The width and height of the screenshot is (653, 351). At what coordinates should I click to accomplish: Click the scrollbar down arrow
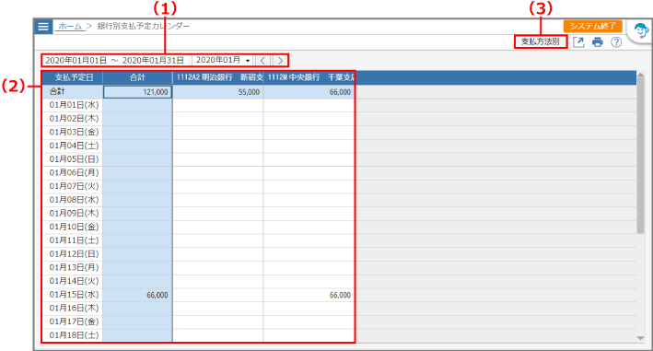point(640,338)
